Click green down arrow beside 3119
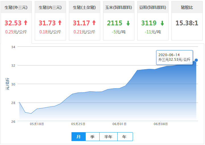The width and height of the screenshot is (205, 145). 162,23
